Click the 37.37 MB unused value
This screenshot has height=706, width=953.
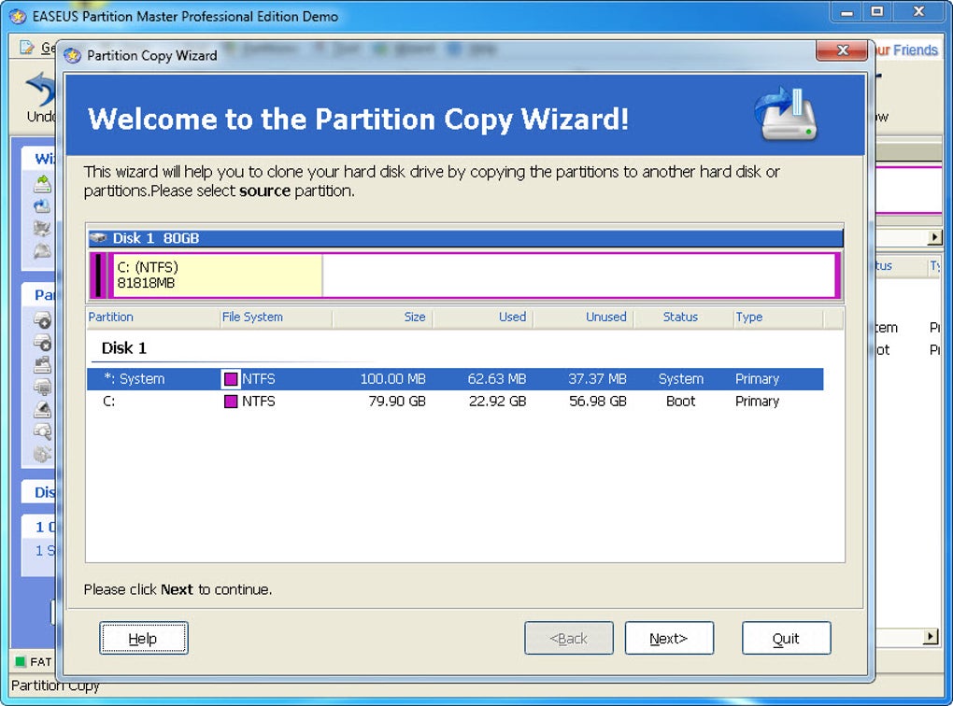597,379
